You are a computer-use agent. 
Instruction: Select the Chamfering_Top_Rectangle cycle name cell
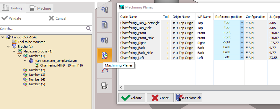pos(140,23)
